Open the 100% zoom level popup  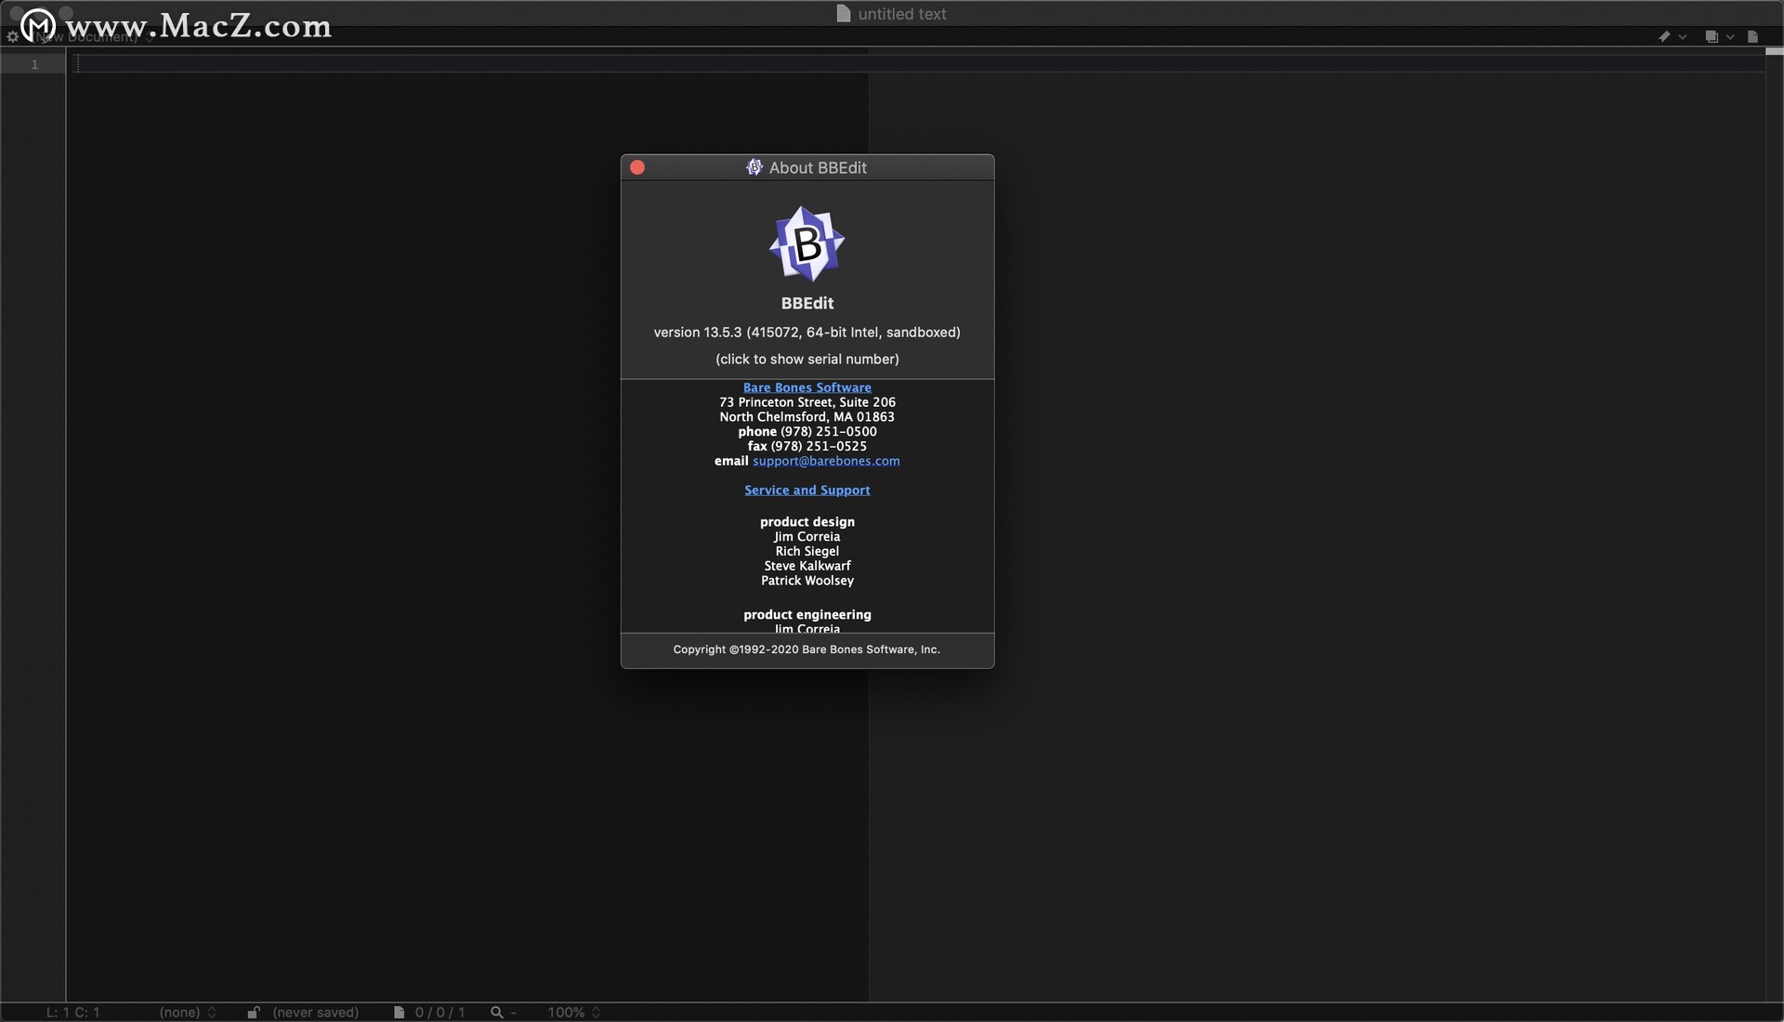[x=574, y=1012]
